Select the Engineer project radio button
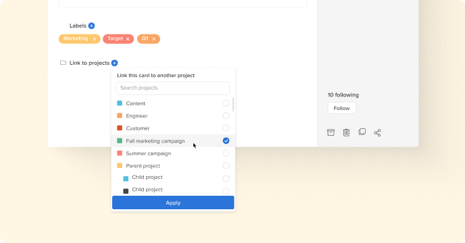This screenshot has height=243, width=465. (x=226, y=115)
